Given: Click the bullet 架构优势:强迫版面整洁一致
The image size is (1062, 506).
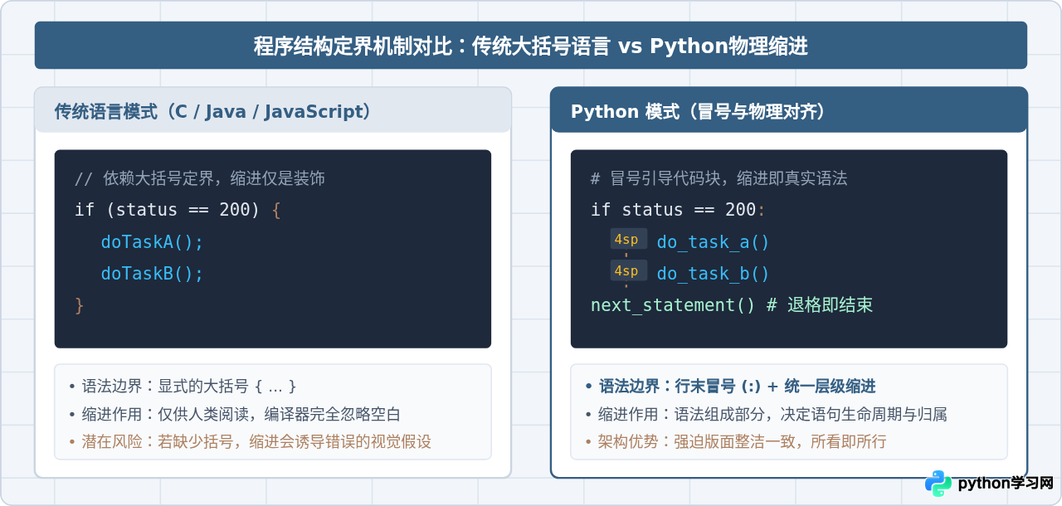Looking at the screenshot, I should click(736, 441).
